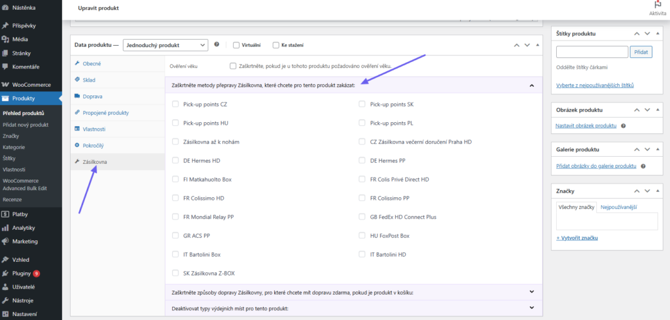Toggle the Galerie produktu panel triangle
This screenshot has width=670, height=320.
tap(658, 150)
